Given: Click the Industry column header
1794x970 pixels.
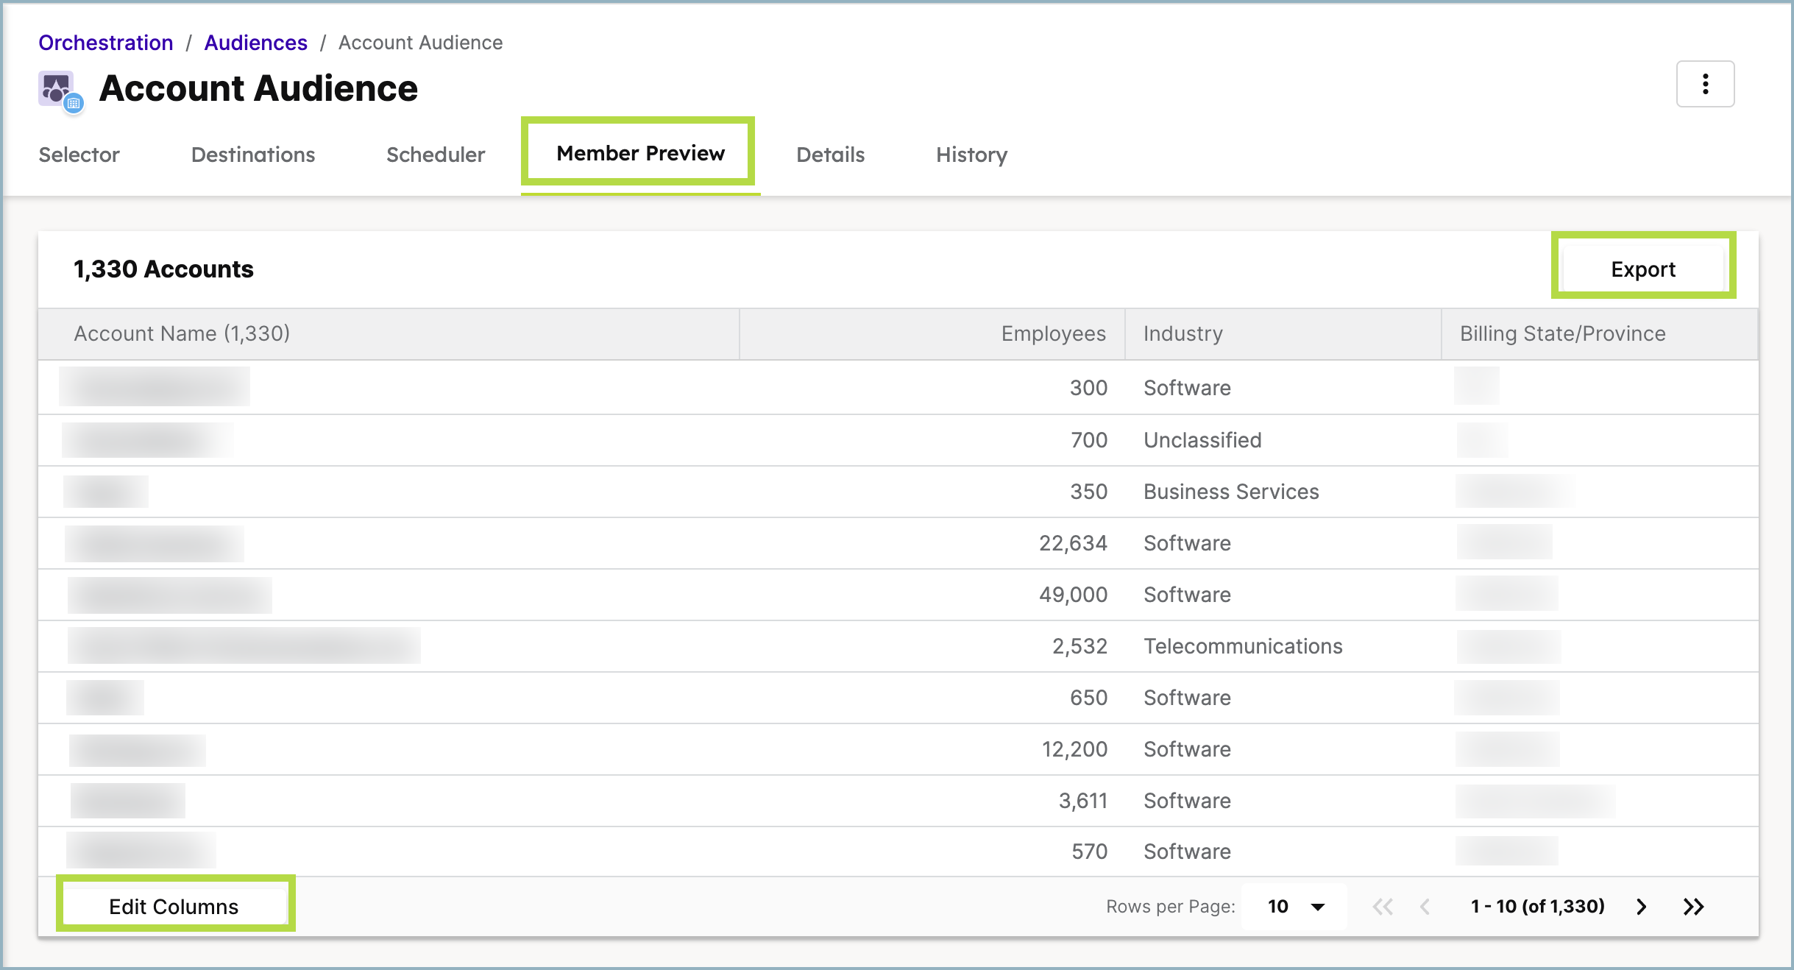Looking at the screenshot, I should click(1283, 333).
